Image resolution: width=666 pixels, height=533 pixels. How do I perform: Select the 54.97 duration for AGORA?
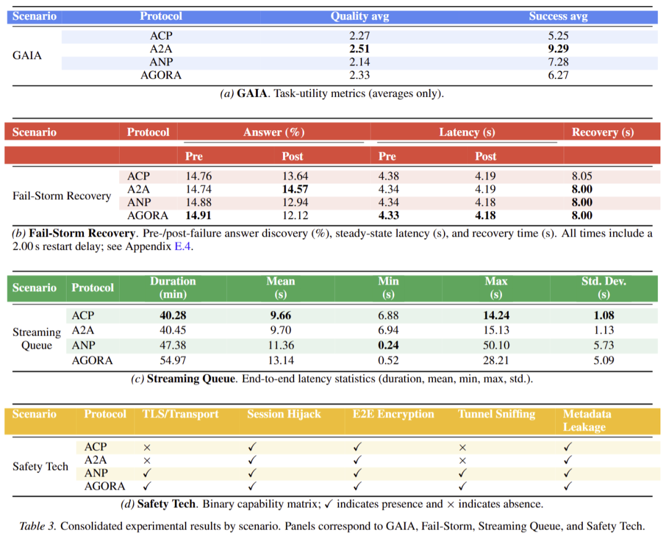tap(173, 360)
